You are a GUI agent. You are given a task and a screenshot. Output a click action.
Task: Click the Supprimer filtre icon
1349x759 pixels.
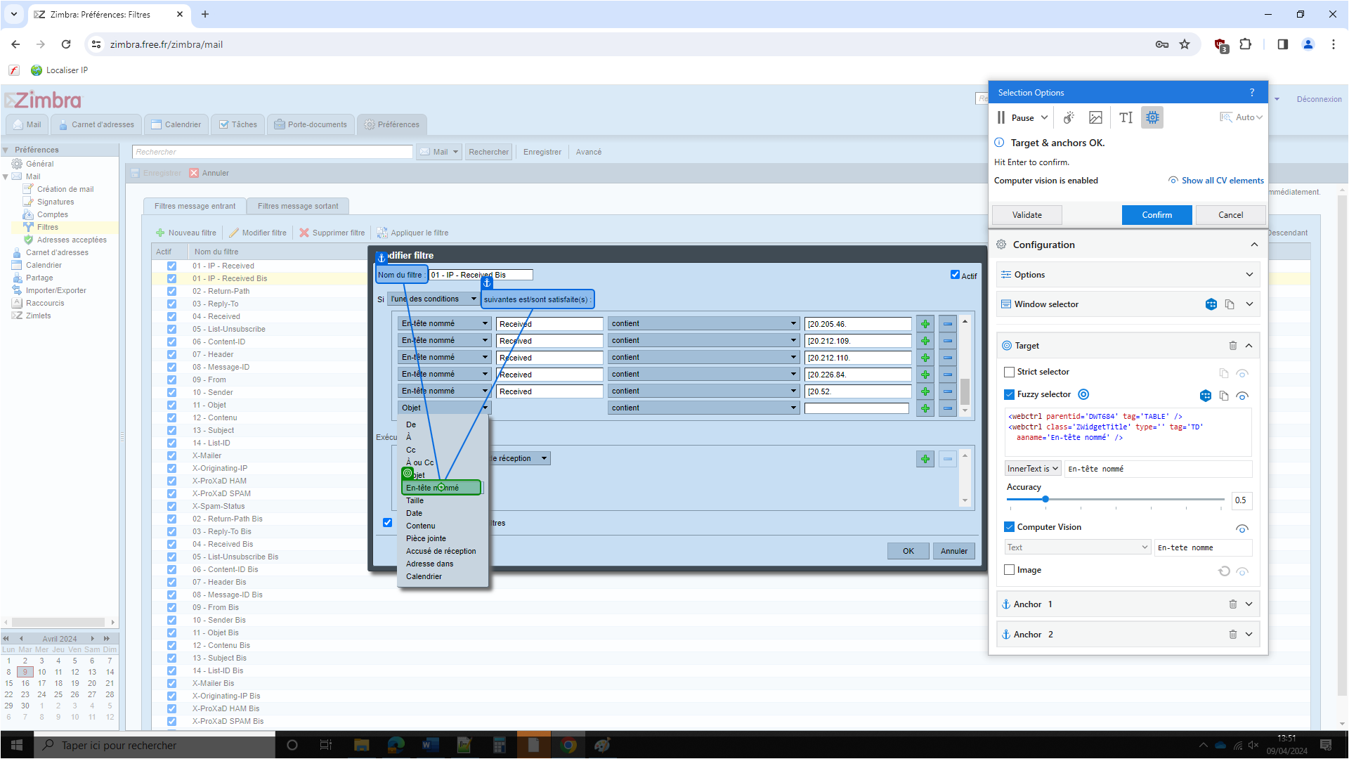(304, 232)
